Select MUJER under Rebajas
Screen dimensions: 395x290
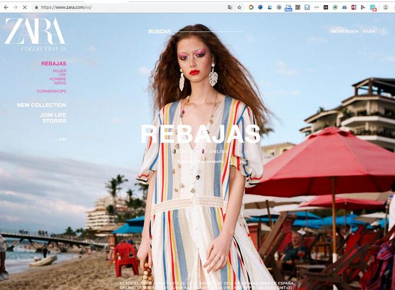click(60, 71)
